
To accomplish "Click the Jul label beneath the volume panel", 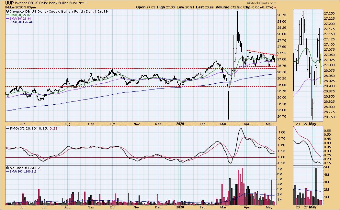I will 44,207.
